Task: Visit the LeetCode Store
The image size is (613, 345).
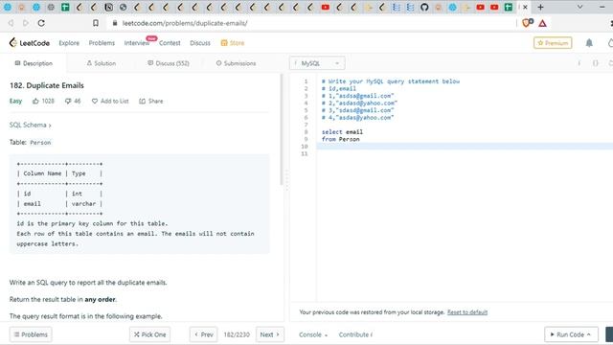Action: 233,43
